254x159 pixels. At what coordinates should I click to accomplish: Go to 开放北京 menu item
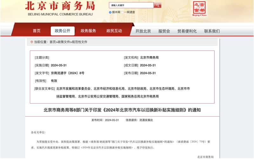pyautogui.click(x=143, y=31)
